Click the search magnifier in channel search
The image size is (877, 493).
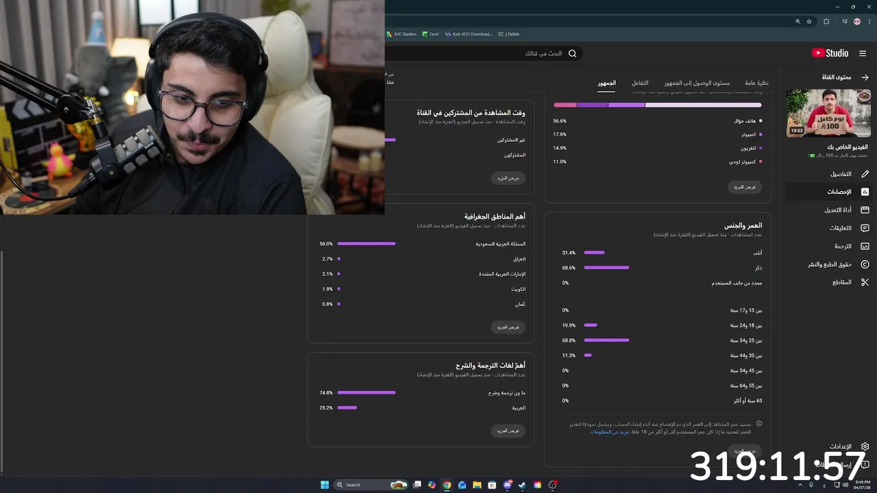[572, 53]
